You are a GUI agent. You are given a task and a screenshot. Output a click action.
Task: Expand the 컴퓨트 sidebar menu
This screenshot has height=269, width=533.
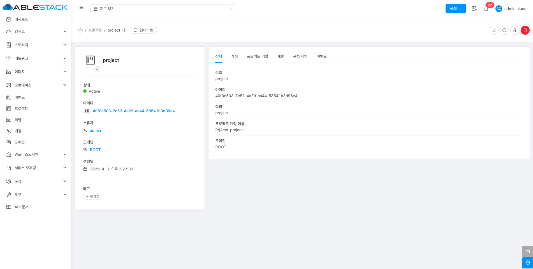36,32
